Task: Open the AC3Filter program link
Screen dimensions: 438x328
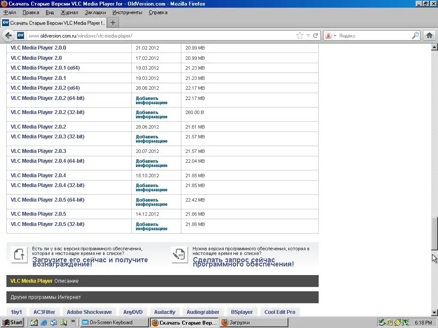Action: [44, 312]
